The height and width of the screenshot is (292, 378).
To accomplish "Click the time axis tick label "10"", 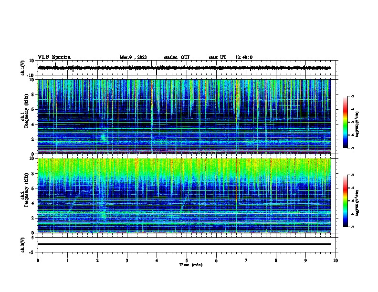I will coord(336,261).
